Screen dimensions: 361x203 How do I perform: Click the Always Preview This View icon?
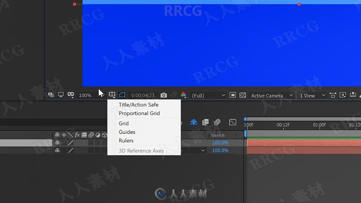[x=51, y=95]
